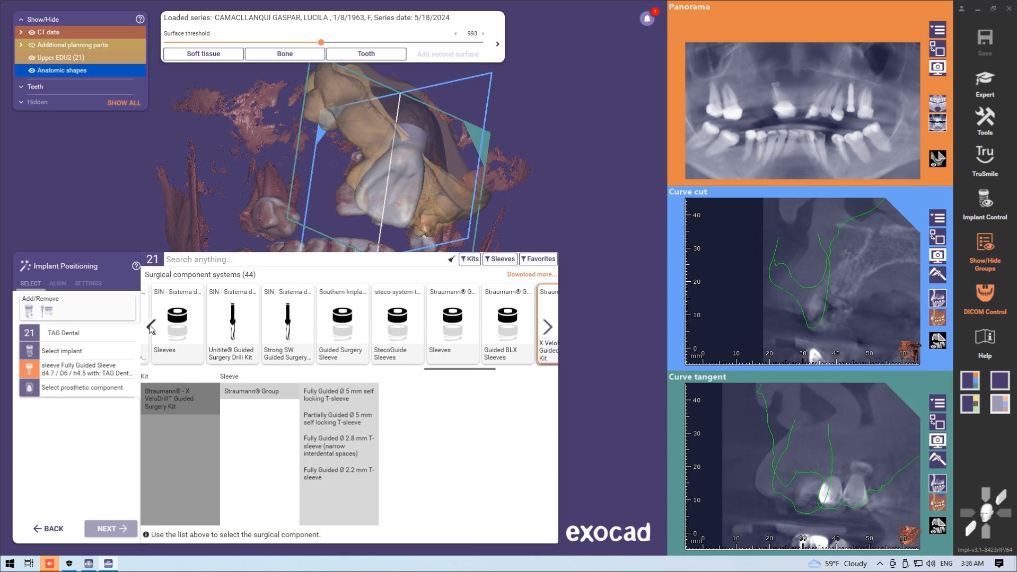Click the notification bell icon
The height and width of the screenshot is (572, 1017).
[x=647, y=19]
